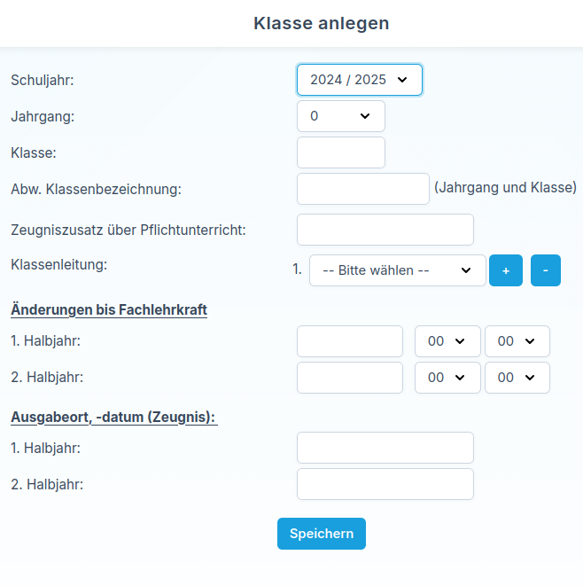This screenshot has width=583, height=586.
Task: Click the minus button beside Klassenleitung
Action: coord(546,270)
